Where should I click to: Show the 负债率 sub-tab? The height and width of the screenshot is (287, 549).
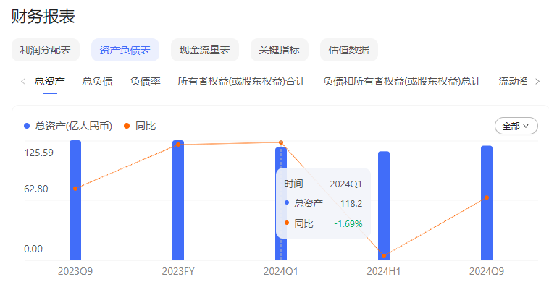pos(145,82)
